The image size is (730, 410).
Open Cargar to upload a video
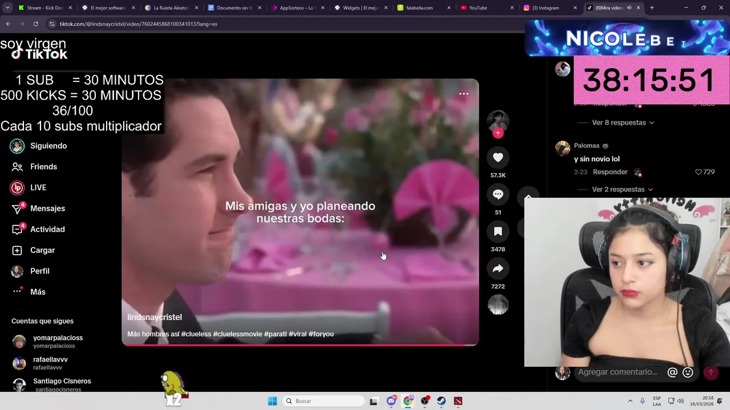[x=34, y=250]
